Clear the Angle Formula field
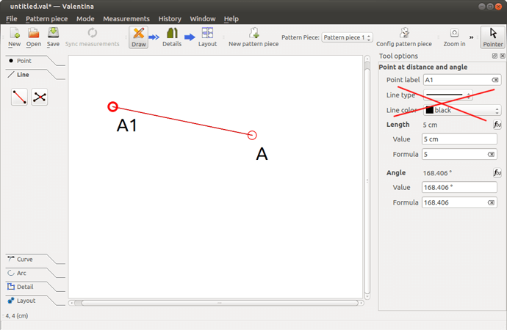 [x=491, y=202]
